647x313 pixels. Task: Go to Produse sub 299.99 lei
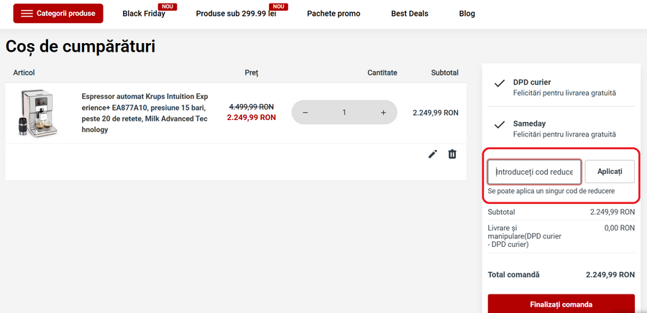236,14
